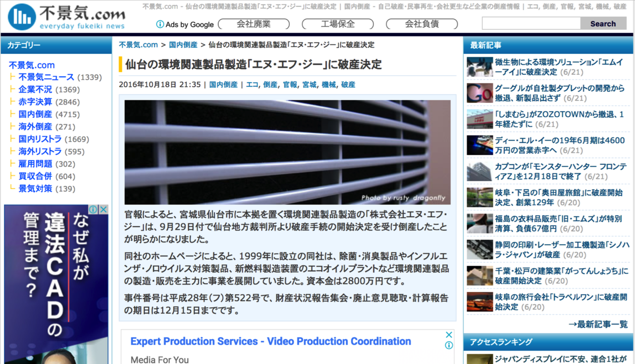Viewport: 635px width, 364px height.
Task: Open the Google tablet article thumbnail
Action: 480,93
